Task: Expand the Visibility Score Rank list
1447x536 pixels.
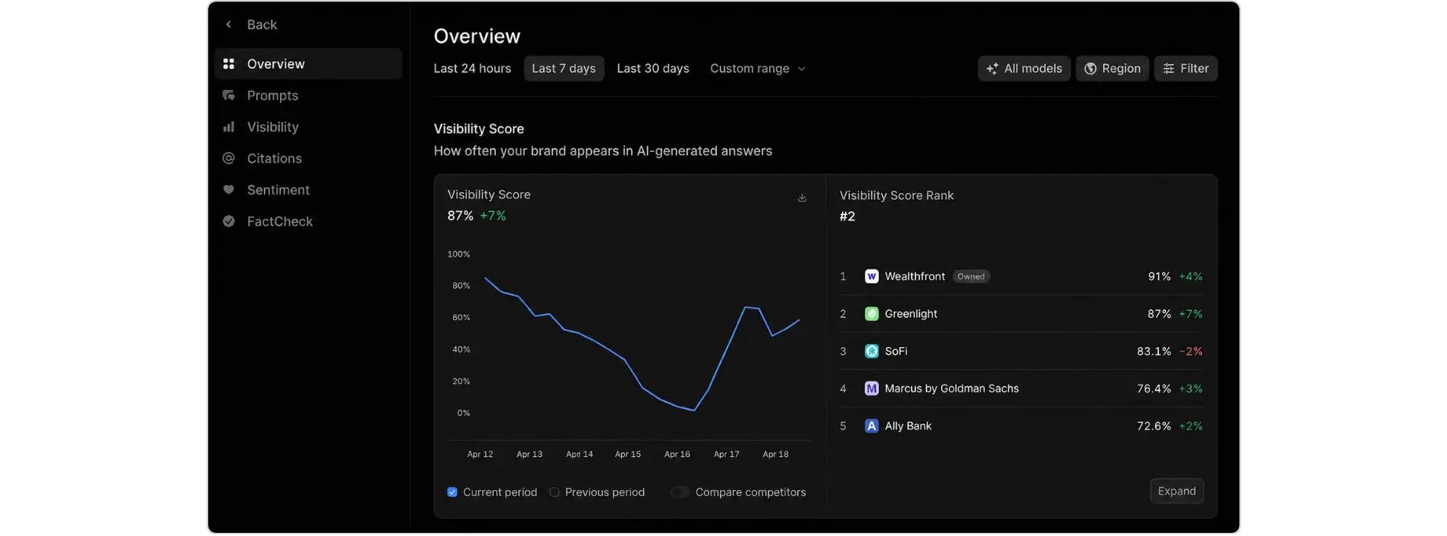Action: tap(1177, 491)
